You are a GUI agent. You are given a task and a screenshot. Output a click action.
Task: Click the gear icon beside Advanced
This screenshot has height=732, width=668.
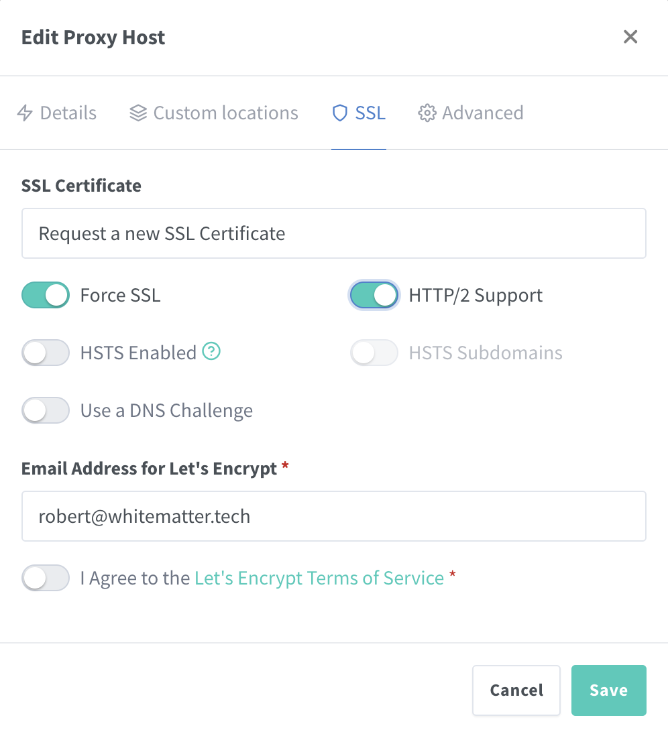pyautogui.click(x=426, y=113)
